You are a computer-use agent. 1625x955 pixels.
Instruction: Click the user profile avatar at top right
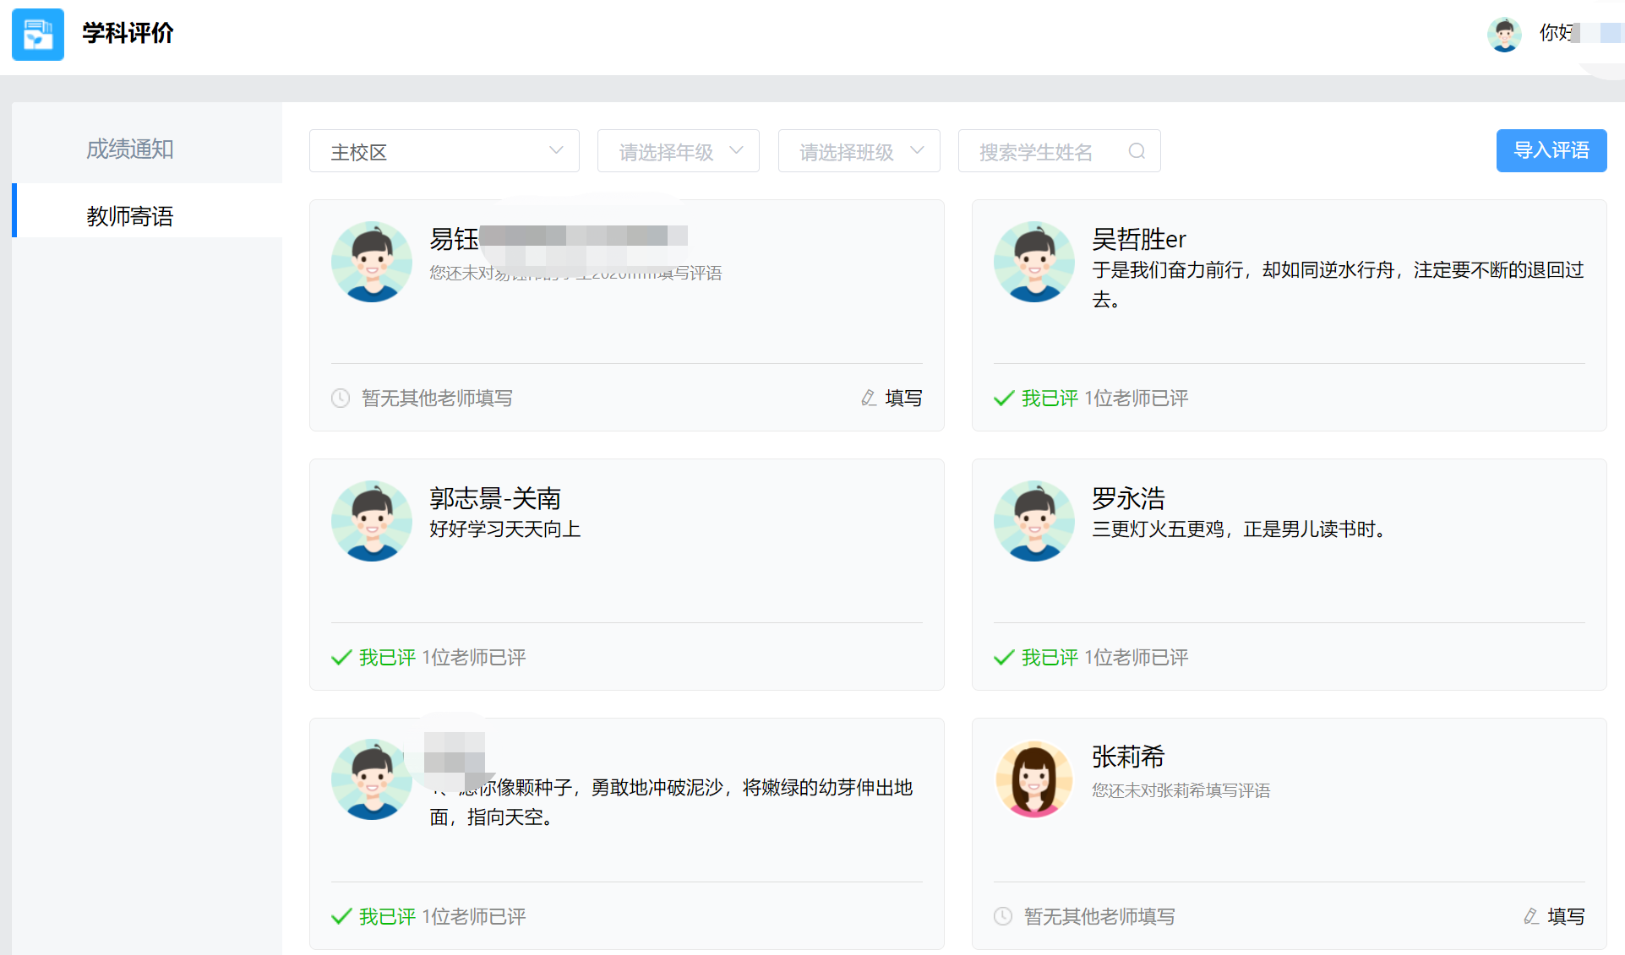pyautogui.click(x=1504, y=35)
